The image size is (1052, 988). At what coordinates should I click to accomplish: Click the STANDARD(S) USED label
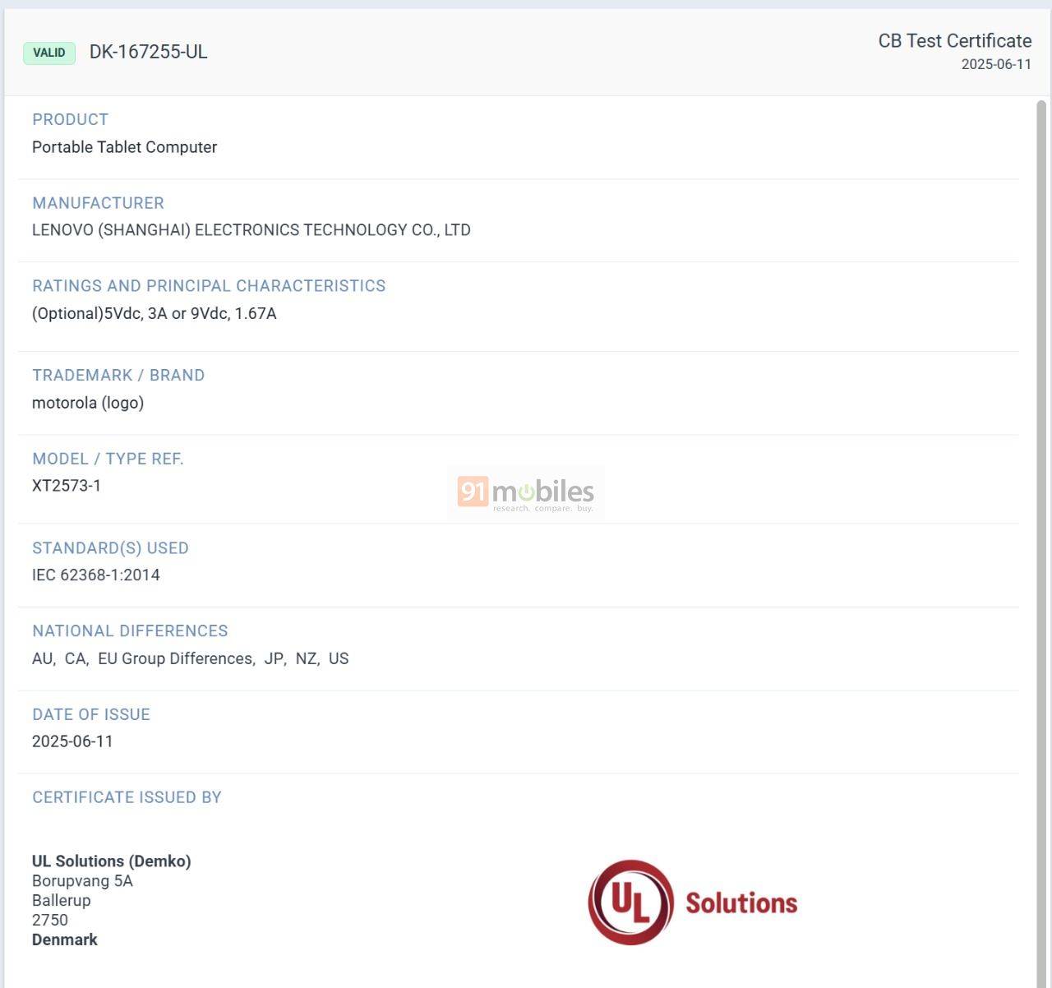pos(110,548)
